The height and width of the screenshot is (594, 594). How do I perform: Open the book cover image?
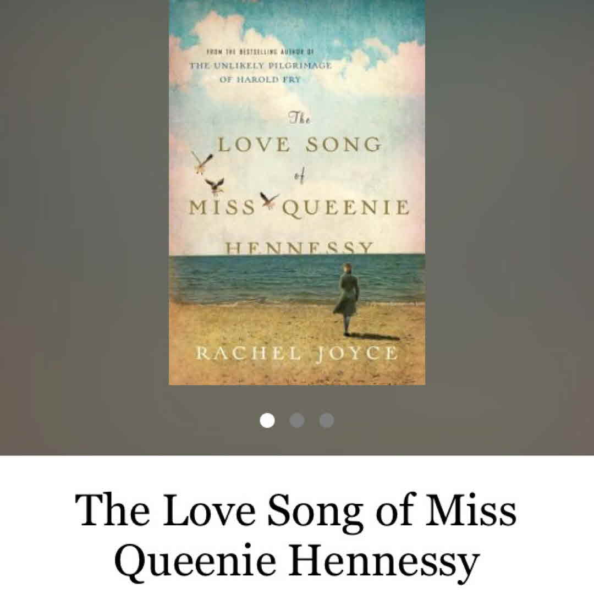297,193
